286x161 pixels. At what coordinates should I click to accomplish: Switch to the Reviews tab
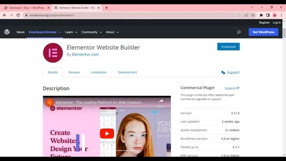tap(74, 72)
